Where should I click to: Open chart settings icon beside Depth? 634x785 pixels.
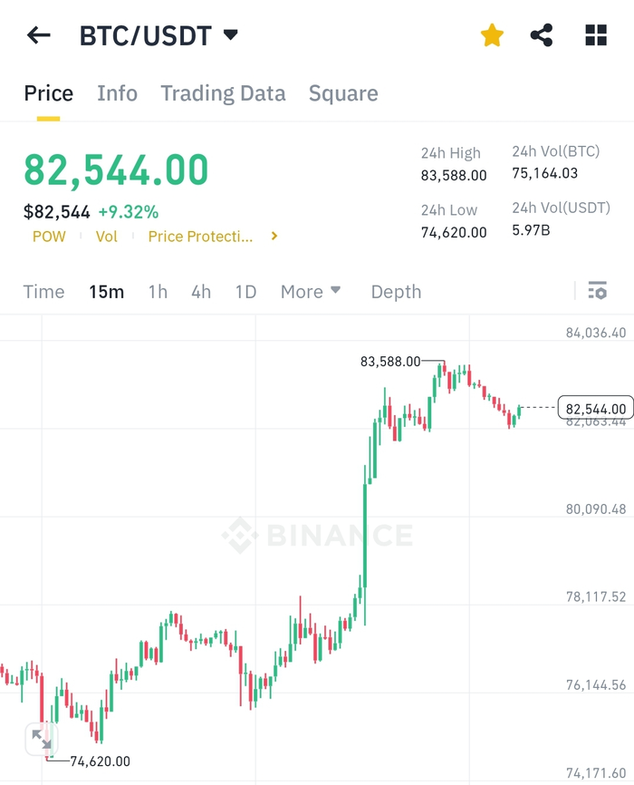point(598,290)
